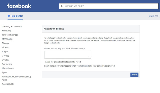
Task: Select the Videos help topic
Action: (5, 47)
